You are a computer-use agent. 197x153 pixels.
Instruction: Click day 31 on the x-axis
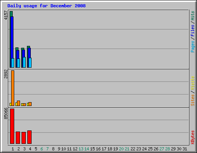[x=185, y=149]
